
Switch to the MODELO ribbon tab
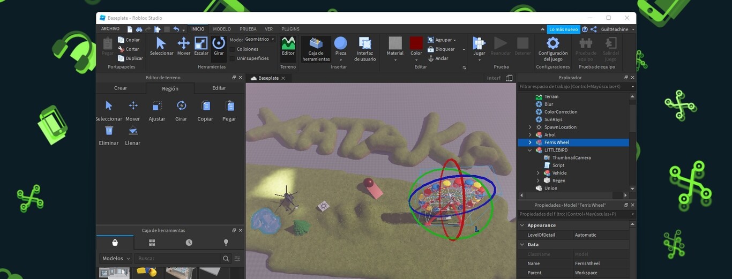click(222, 29)
